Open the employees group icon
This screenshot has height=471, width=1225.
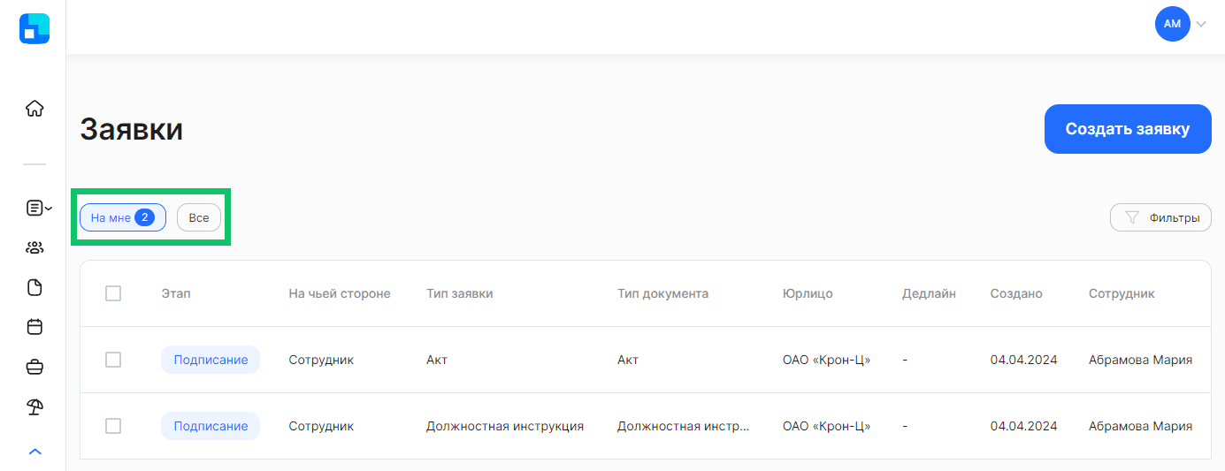coord(34,247)
